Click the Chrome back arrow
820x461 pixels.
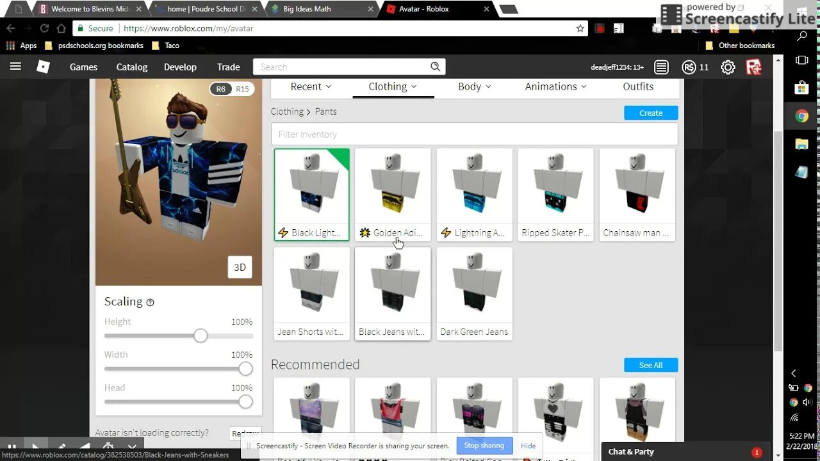[x=11, y=28]
